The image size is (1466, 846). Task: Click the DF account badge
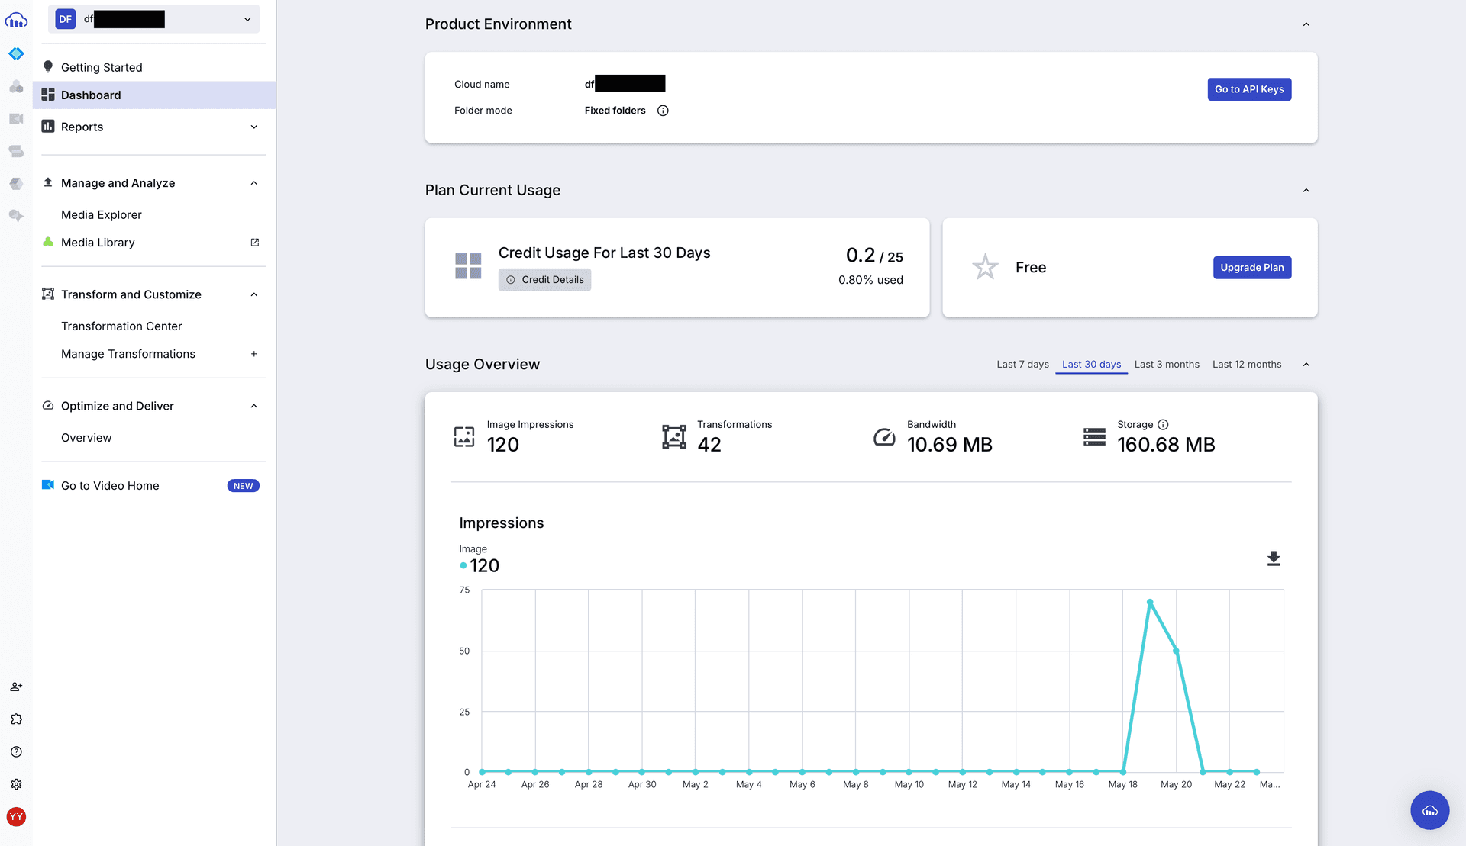coord(66,19)
